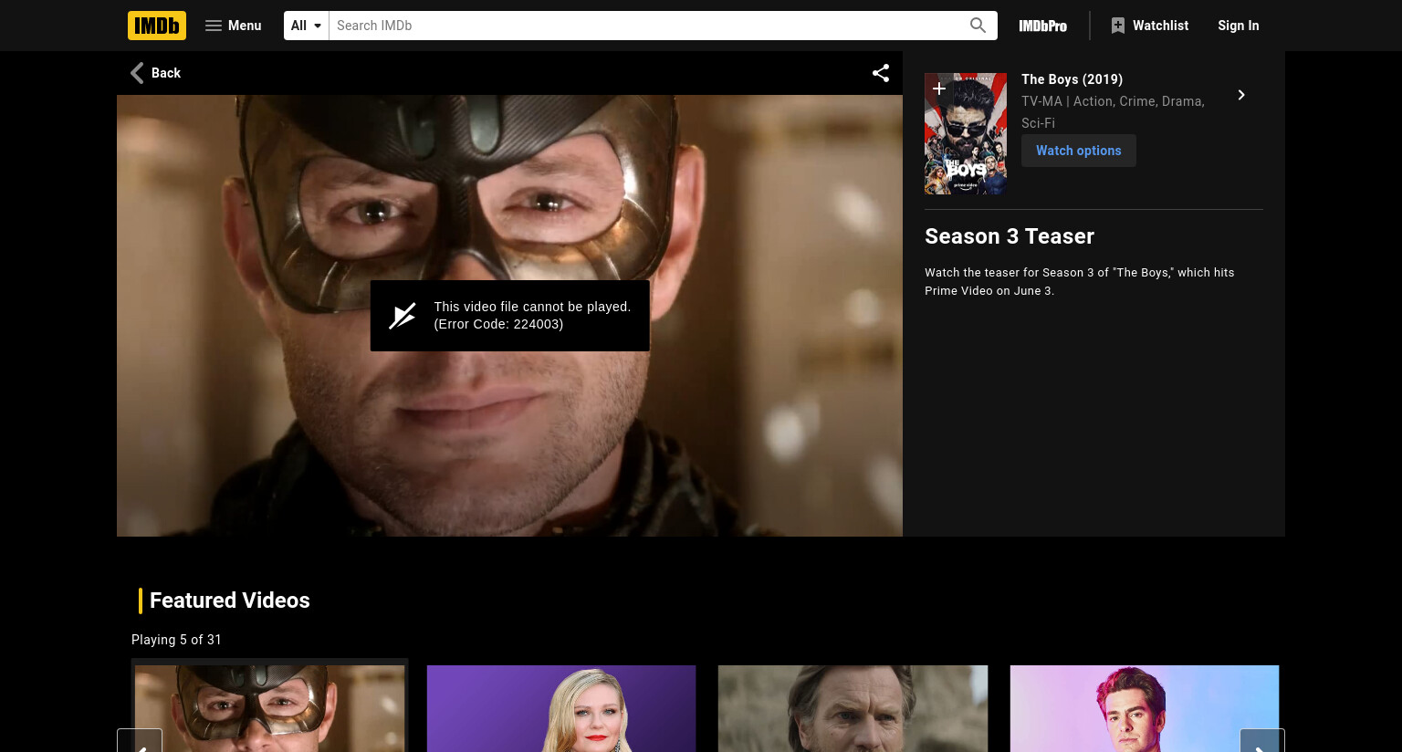Open the hamburger Menu

coord(234,26)
